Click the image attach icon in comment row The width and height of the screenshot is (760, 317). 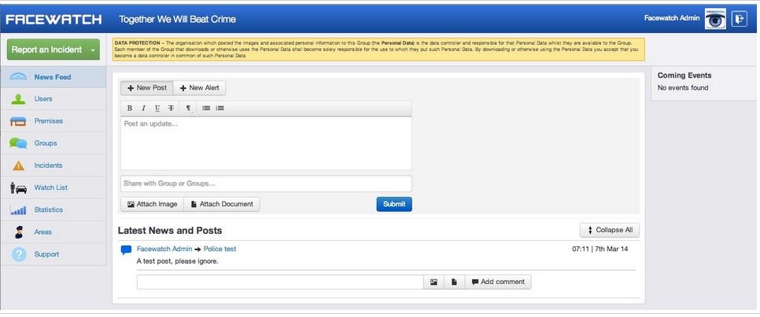[433, 282]
